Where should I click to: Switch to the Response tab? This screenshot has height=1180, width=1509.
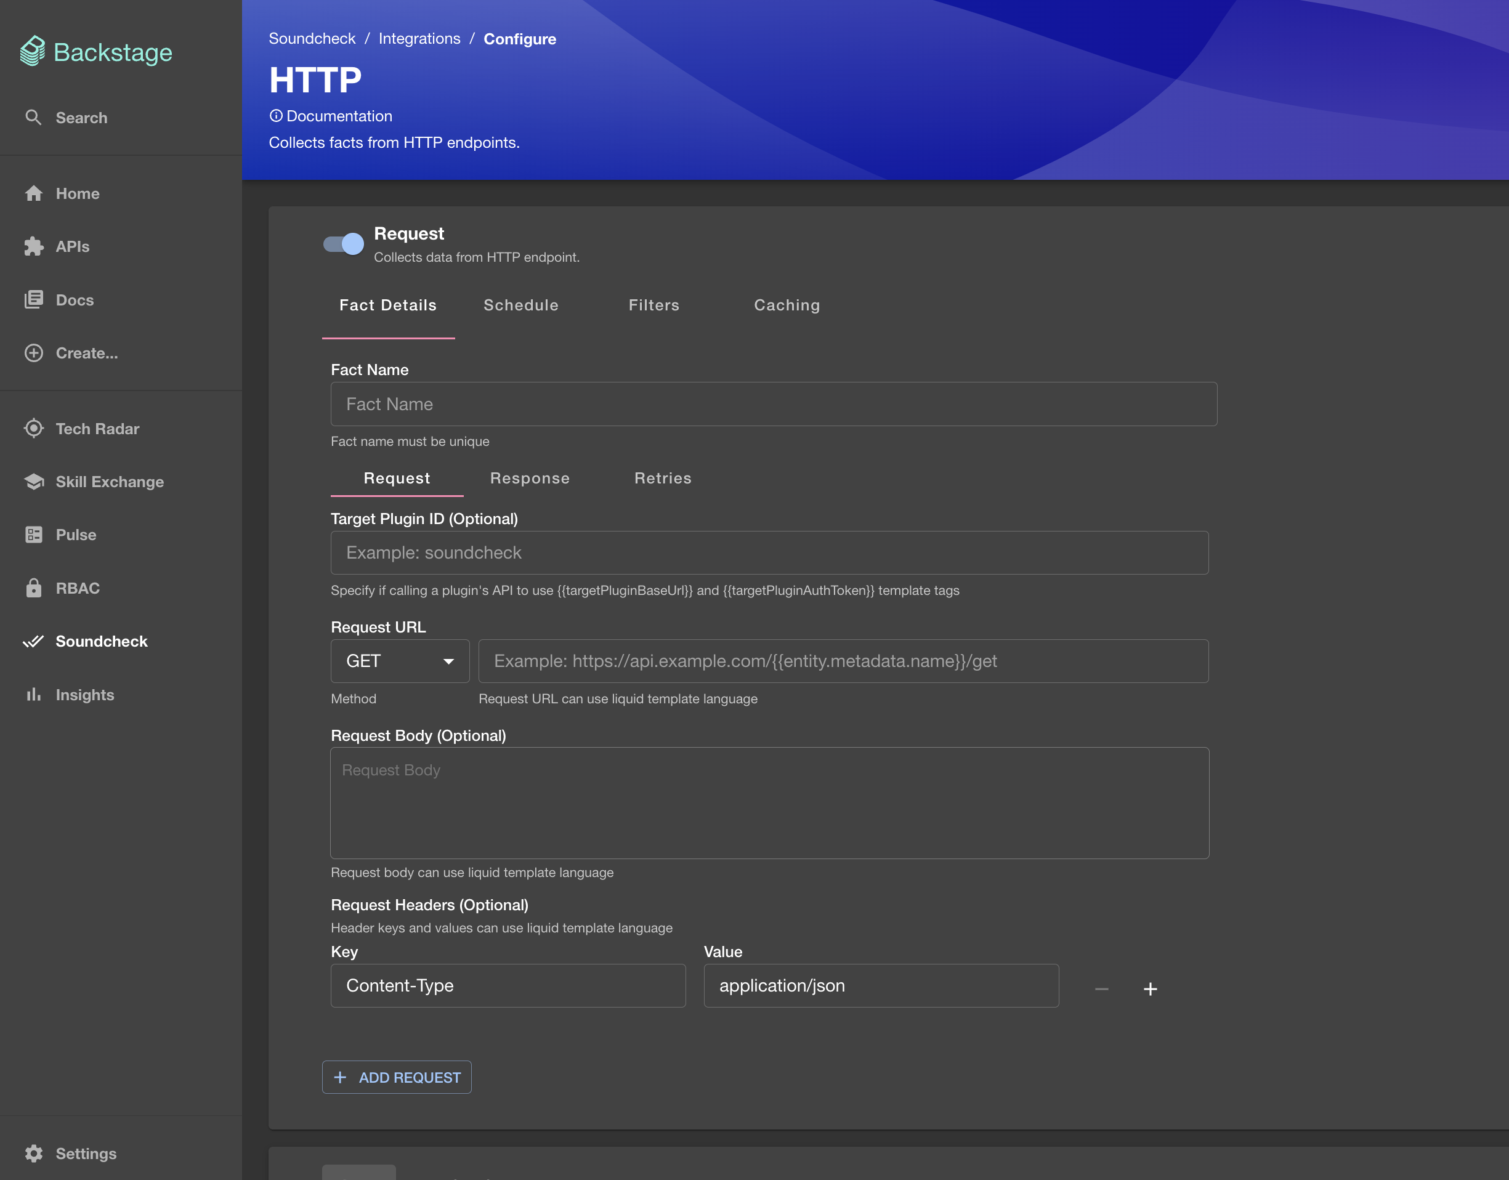[x=529, y=478]
